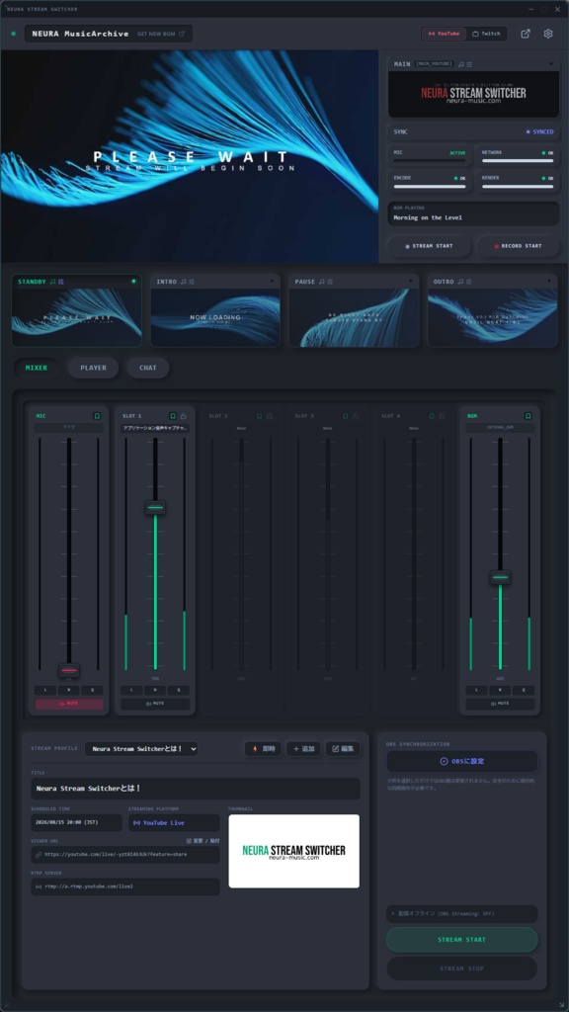This screenshot has width=569, height=1012.
Task: Unmute the MIC channel
Action: point(69,704)
